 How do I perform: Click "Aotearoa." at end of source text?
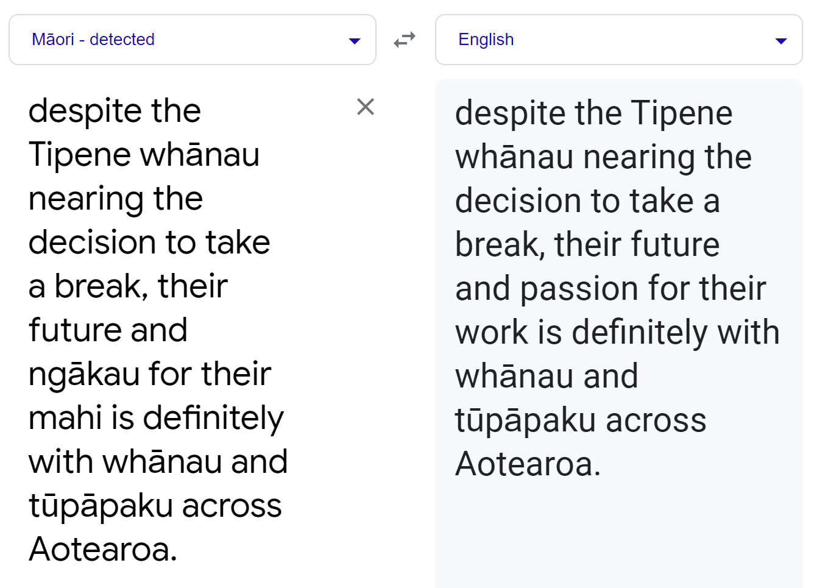point(102,550)
